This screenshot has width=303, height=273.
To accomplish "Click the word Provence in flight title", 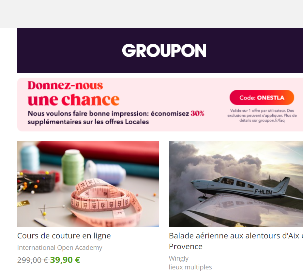I will click(186, 247).
